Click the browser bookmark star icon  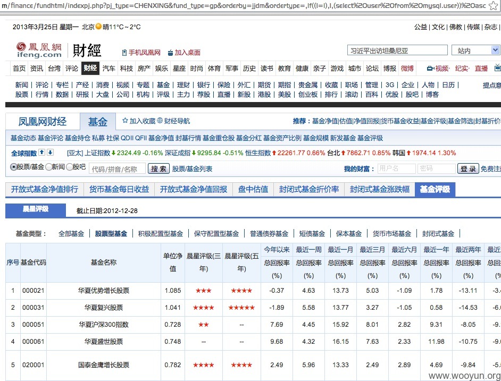[494, 5]
